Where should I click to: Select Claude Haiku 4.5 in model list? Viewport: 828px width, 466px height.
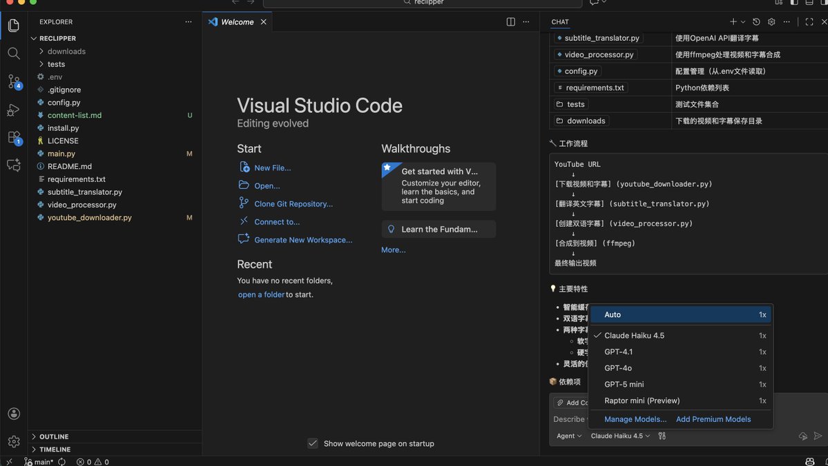coord(681,335)
